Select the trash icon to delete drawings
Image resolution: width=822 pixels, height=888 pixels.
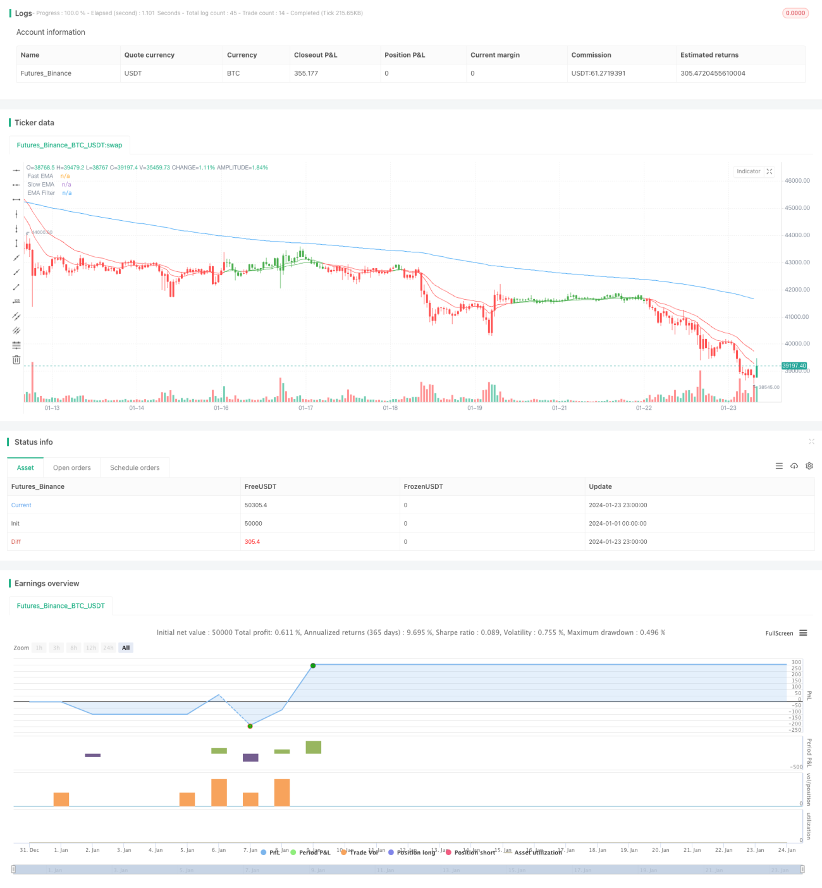[x=16, y=360]
